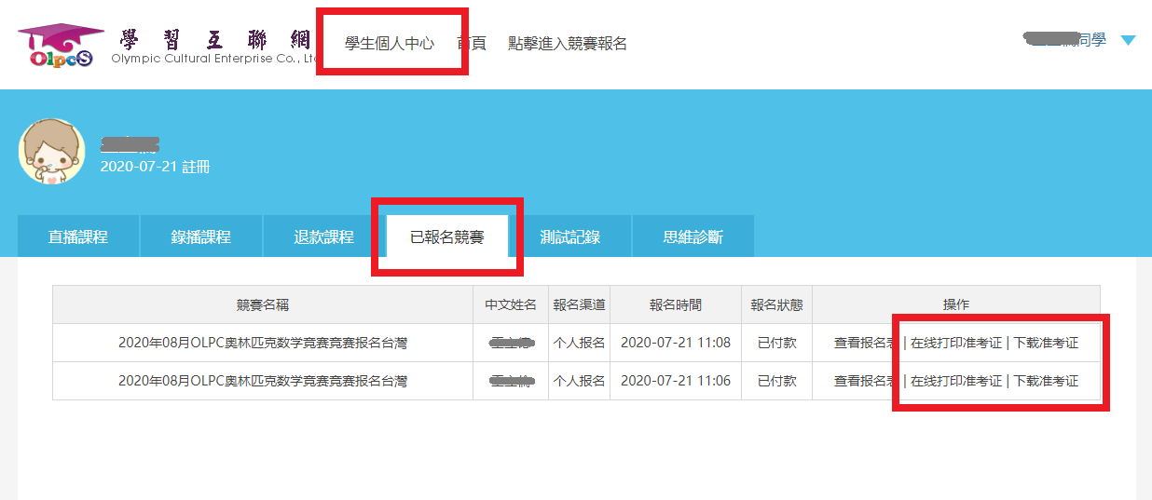Open 學生個人中心 in top navigation
The image size is (1152, 500).
pos(390,43)
